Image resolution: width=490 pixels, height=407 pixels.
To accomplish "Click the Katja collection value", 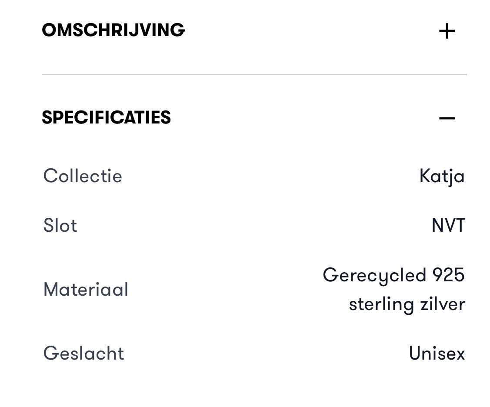I will [x=442, y=177].
